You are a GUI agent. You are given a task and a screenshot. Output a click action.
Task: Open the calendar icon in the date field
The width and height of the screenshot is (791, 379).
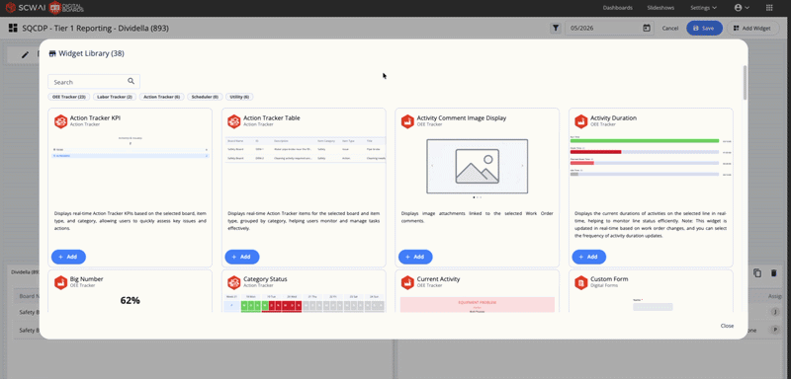point(647,29)
